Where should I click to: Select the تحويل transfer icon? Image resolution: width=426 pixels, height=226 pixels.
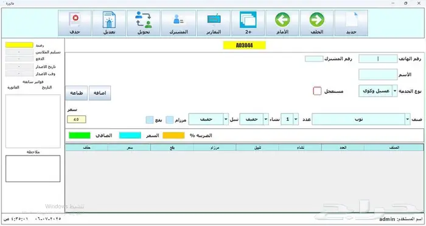tap(144, 23)
